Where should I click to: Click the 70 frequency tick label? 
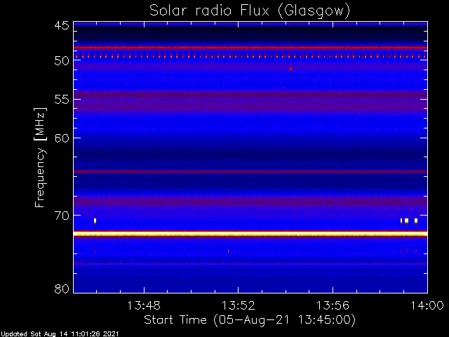[x=62, y=216]
